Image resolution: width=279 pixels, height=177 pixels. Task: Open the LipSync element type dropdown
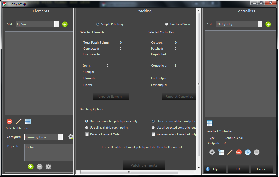57,24
